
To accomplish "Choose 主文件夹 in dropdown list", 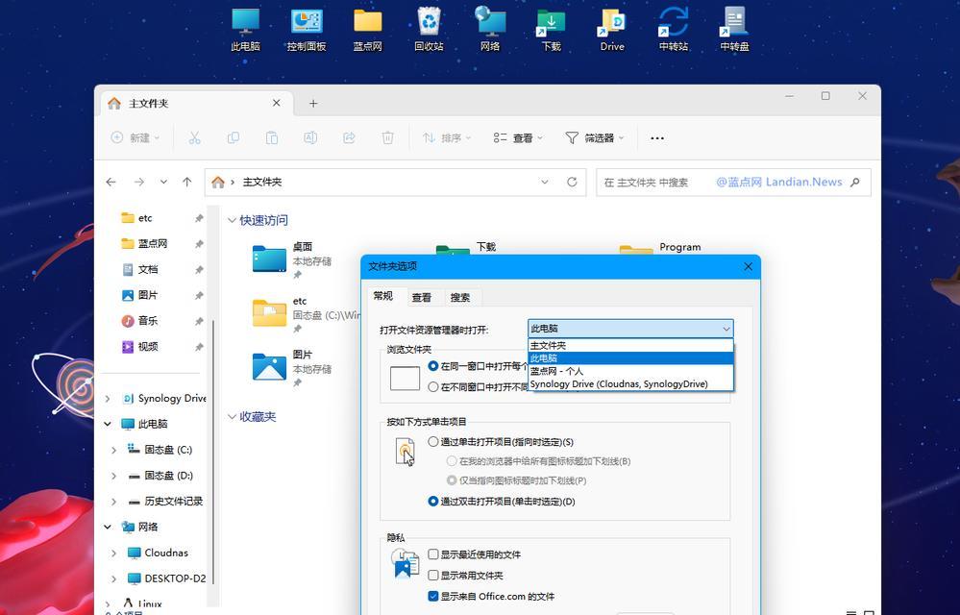I will pyautogui.click(x=630, y=345).
